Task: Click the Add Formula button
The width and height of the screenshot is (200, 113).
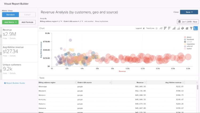Action: tap(27, 22)
